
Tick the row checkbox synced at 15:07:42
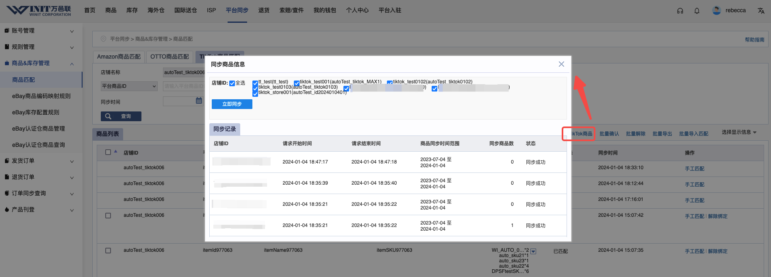(108, 216)
